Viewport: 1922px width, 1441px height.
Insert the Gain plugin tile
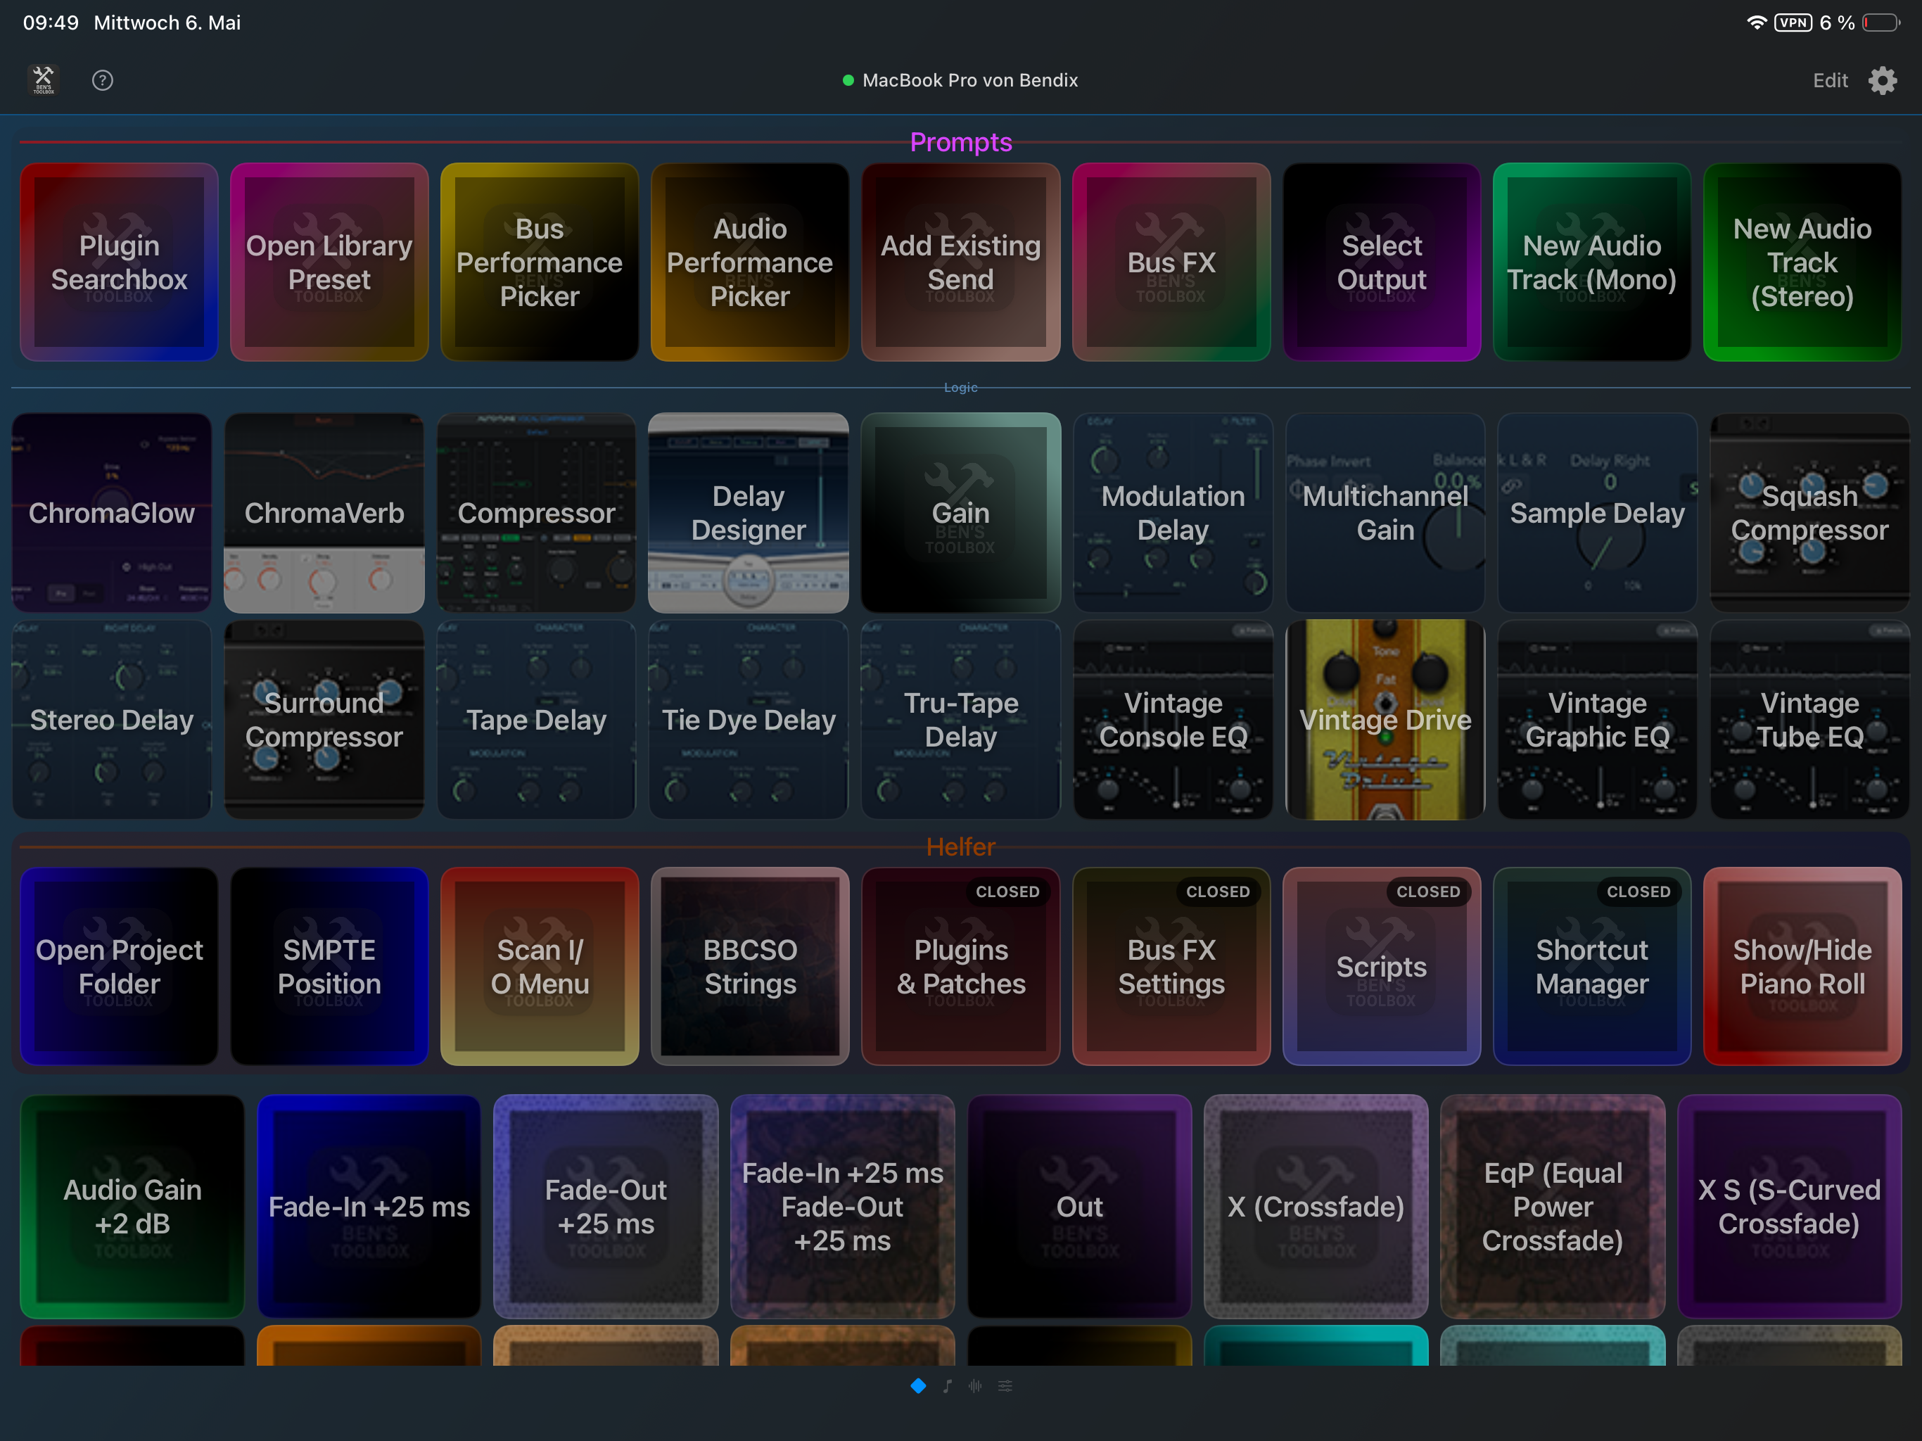960,513
